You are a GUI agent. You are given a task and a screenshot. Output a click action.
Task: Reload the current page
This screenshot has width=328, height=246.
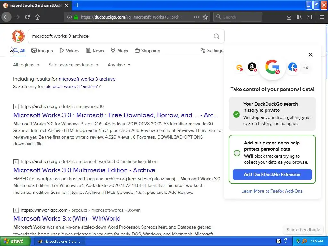pos(27,17)
